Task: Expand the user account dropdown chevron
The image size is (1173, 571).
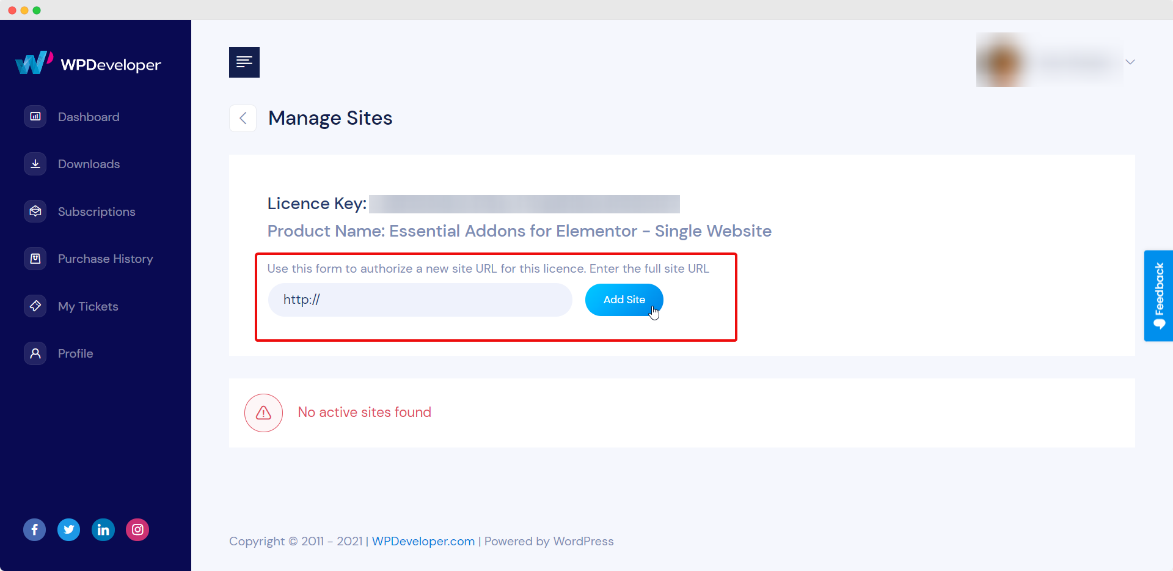Action: pos(1130,62)
